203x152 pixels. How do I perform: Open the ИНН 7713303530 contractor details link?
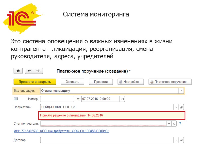pyautogui.click(x=61, y=131)
